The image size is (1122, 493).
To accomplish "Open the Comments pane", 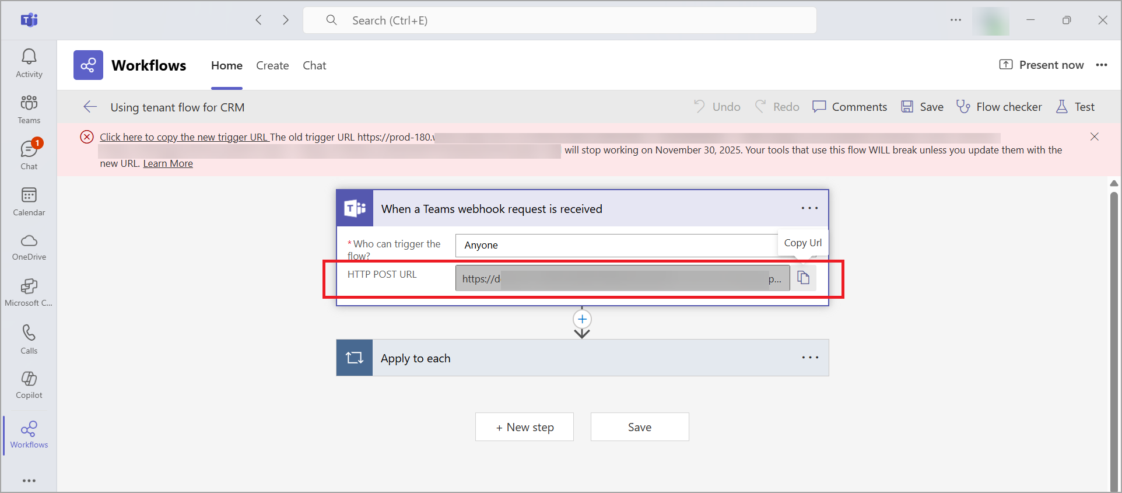I will [850, 107].
